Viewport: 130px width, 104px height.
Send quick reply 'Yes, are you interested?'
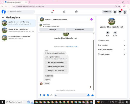coord(56,62)
